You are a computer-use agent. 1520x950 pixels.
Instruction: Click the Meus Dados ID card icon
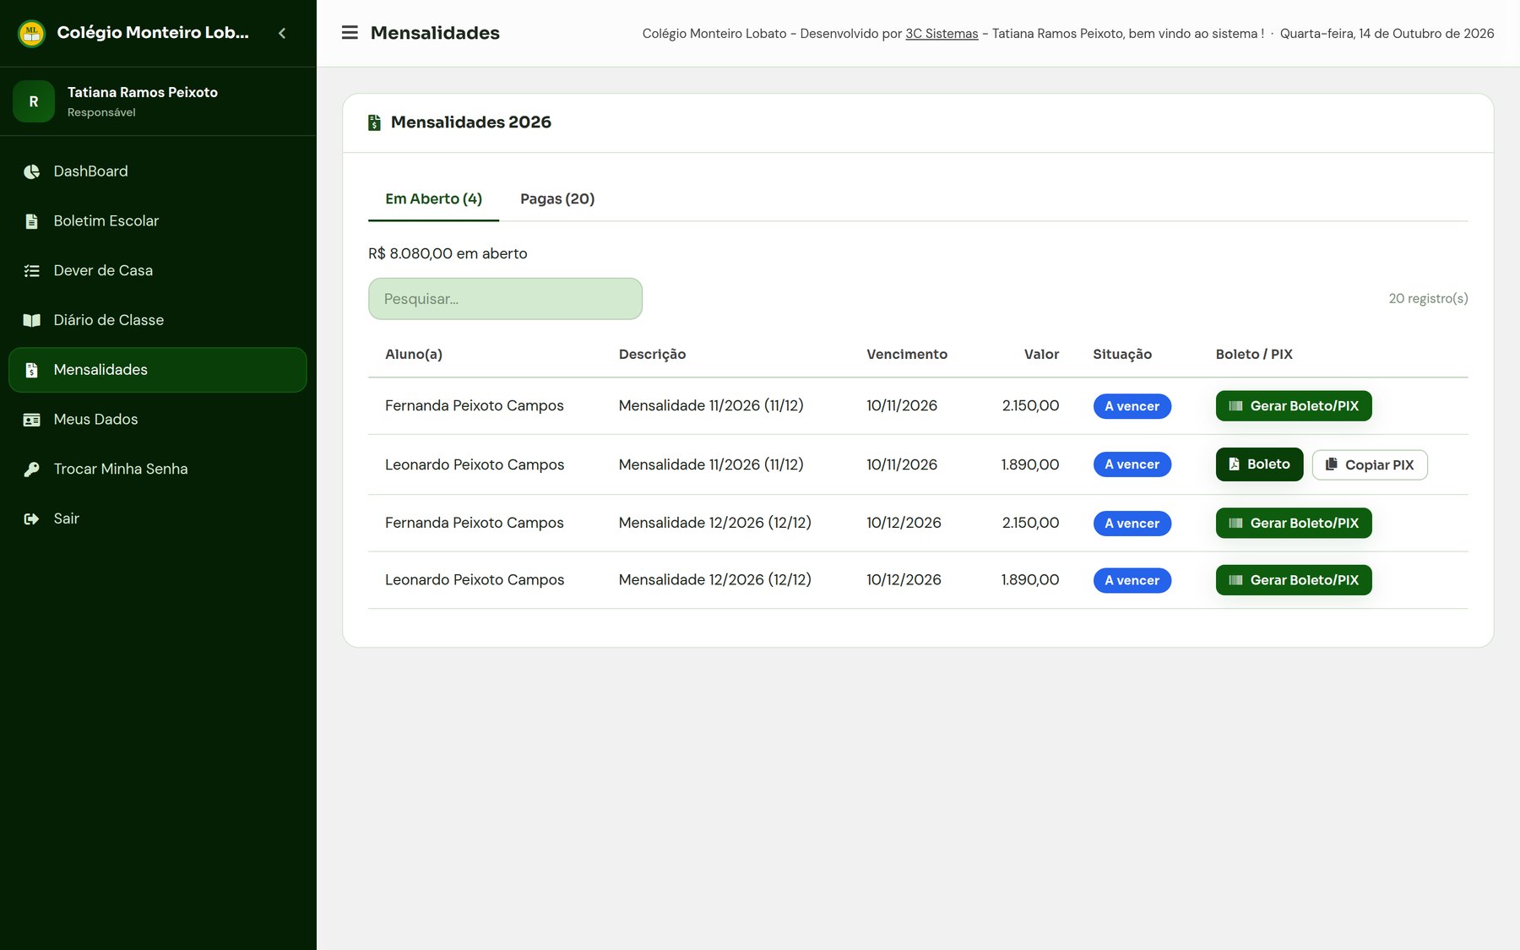(31, 420)
